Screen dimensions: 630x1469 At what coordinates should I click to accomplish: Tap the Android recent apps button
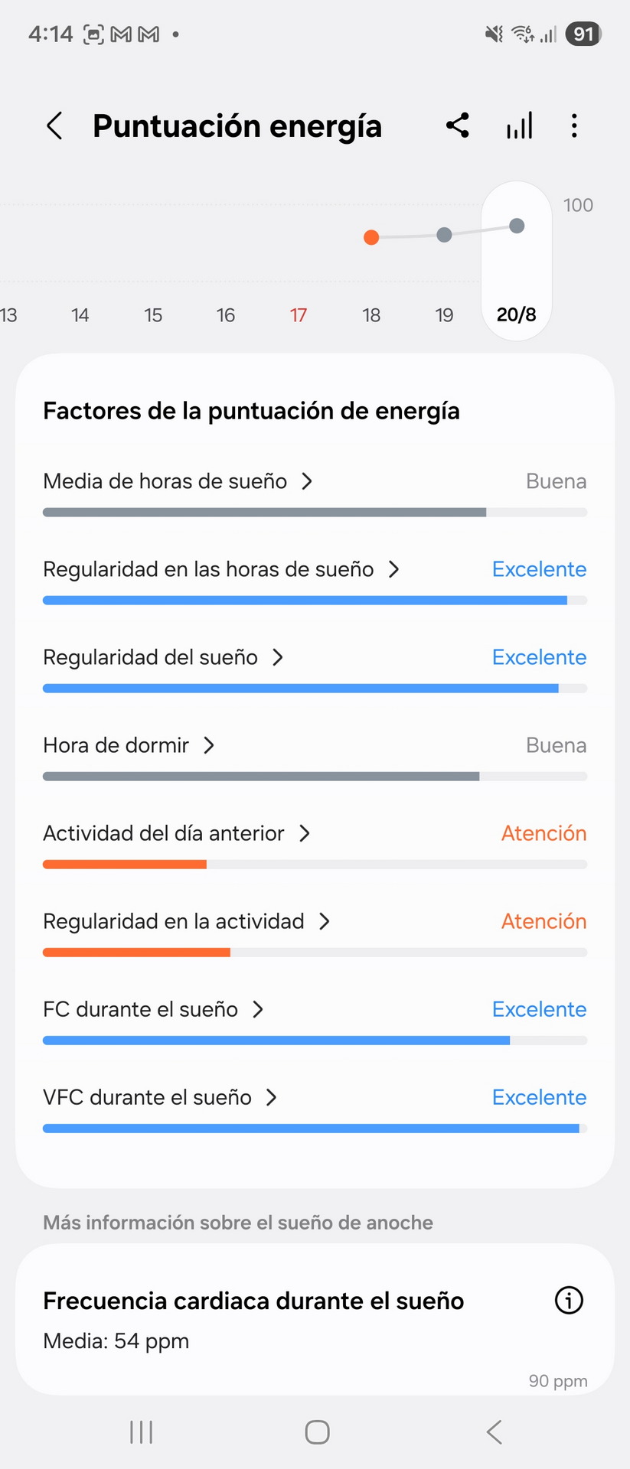point(142,1432)
